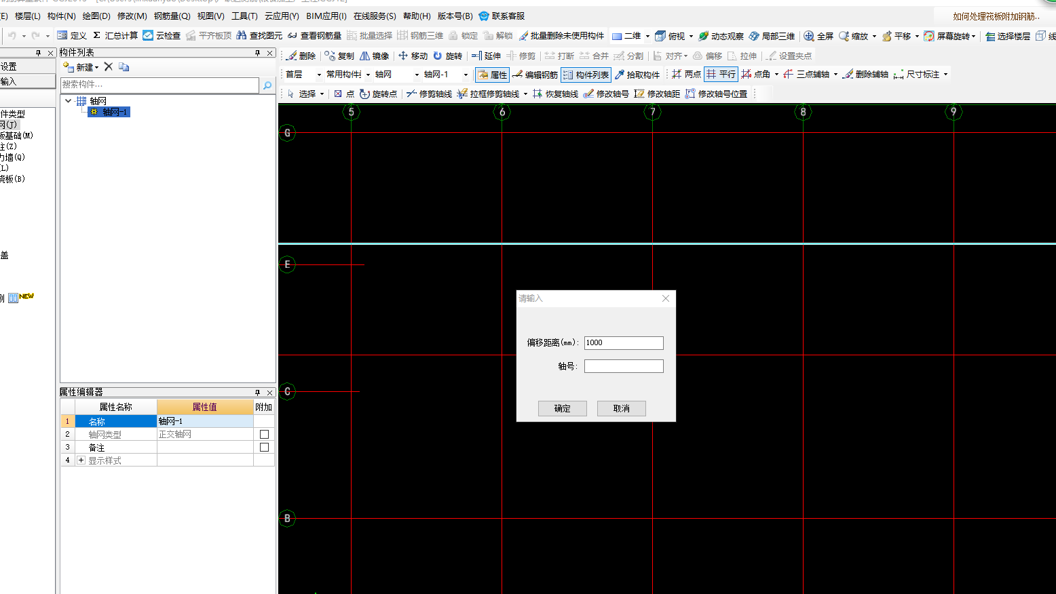Click the 搜索构件 search box
Image resolution: width=1056 pixels, height=594 pixels.
160,85
